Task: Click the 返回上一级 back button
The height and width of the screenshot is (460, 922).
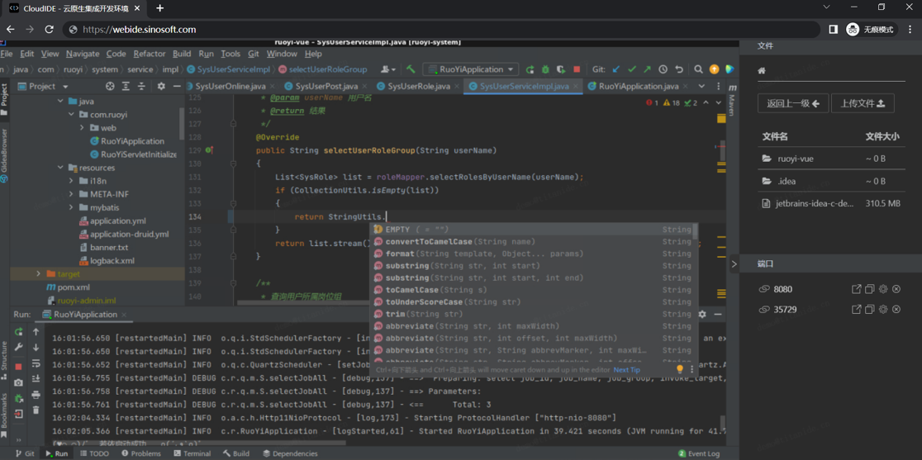Action: (x=792, y=103)
